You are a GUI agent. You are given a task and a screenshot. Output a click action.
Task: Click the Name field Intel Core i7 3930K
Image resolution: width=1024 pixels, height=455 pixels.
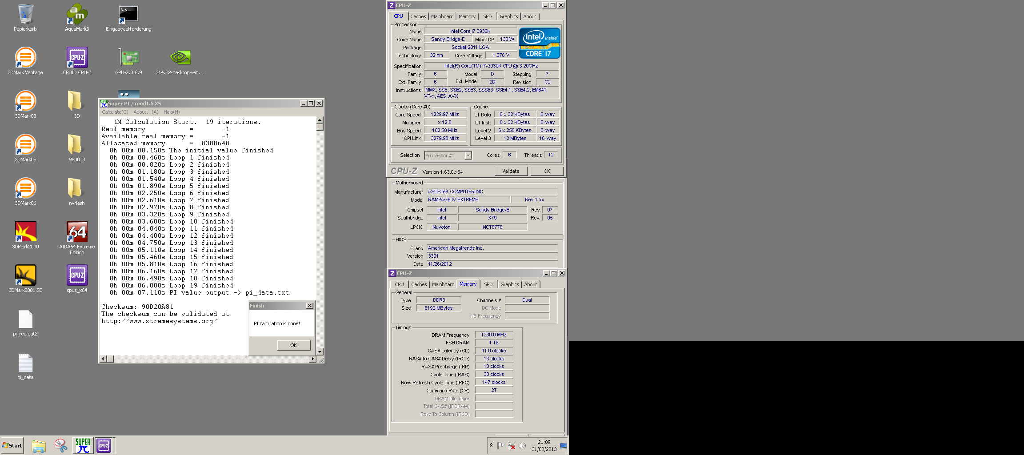470,32
